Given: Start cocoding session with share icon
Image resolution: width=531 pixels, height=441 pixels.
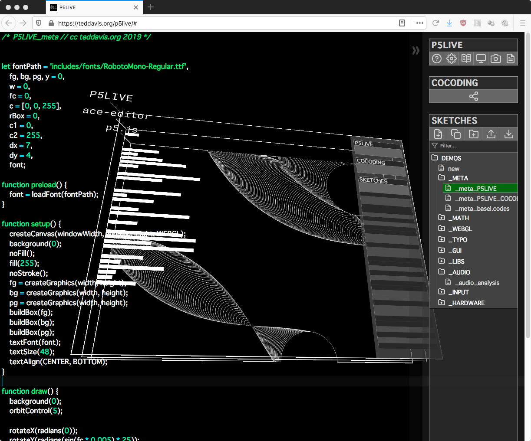Looking at the screenshot, I should click(x=473, y=96).
